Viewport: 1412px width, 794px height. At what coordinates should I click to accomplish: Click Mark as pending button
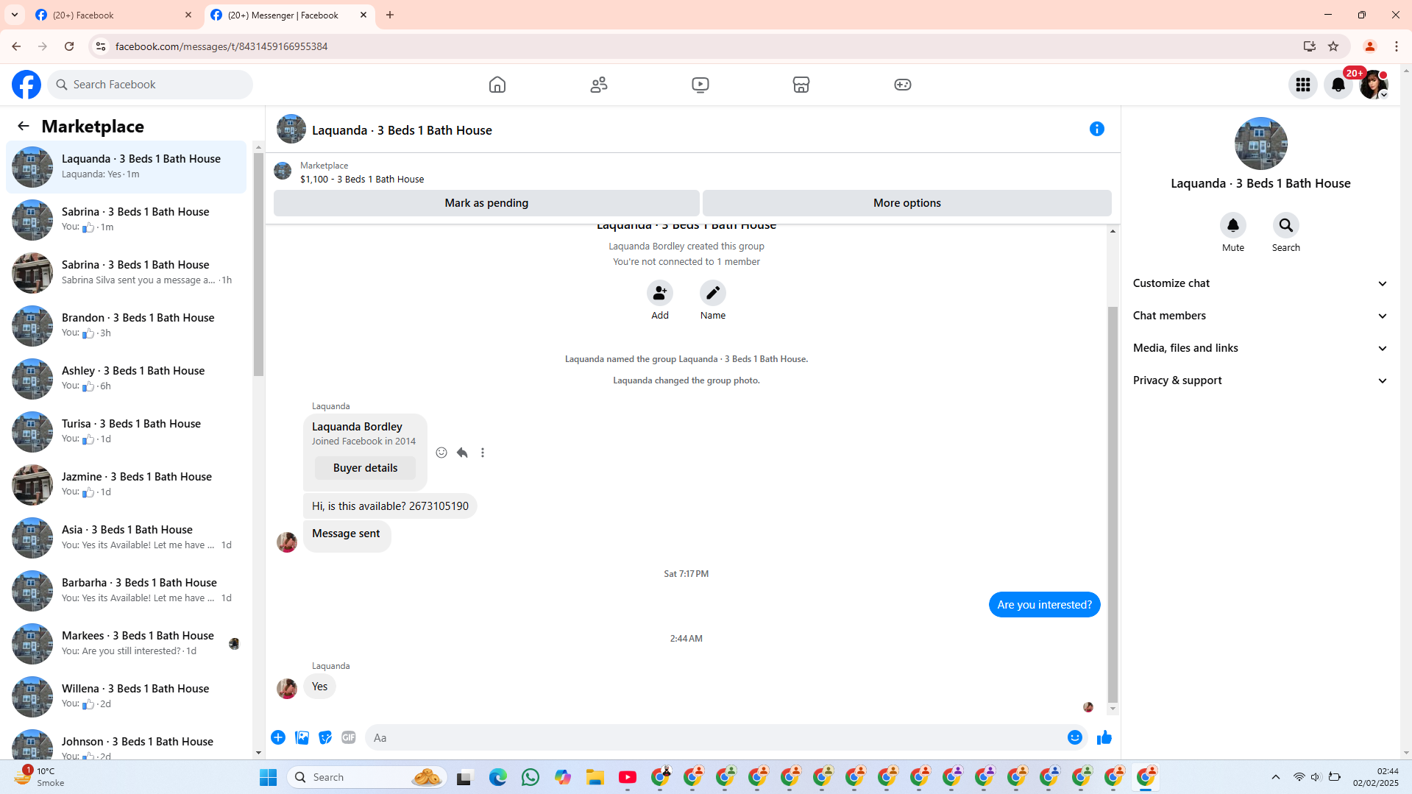(486, 203)
